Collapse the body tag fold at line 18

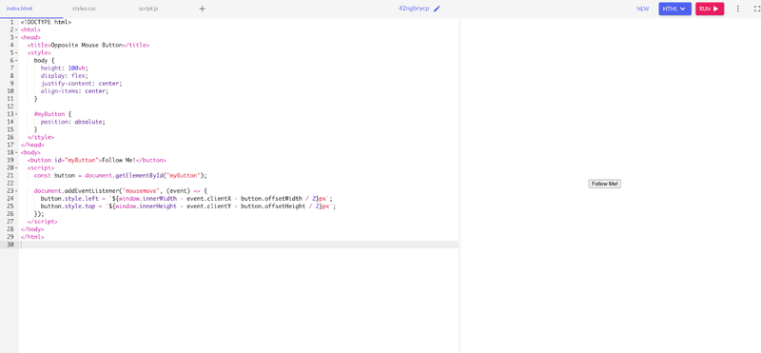(16, 152)
